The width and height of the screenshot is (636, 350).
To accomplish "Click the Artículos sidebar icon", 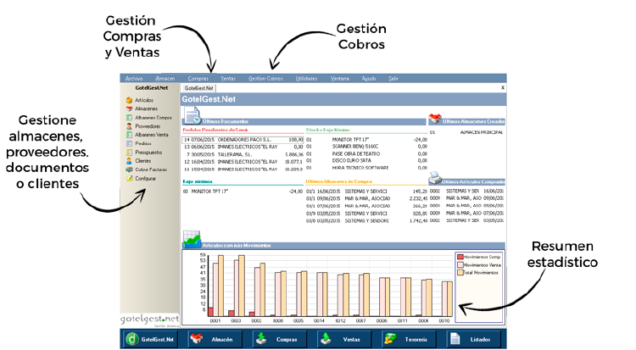I will (129, 100).
